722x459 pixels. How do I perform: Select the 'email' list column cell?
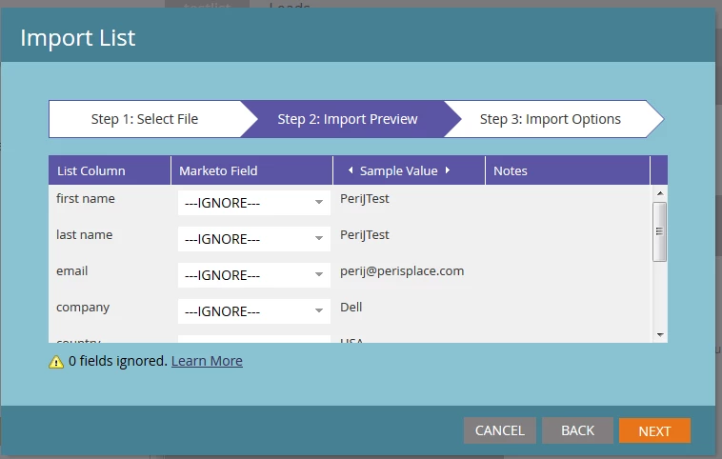[71, 271]
